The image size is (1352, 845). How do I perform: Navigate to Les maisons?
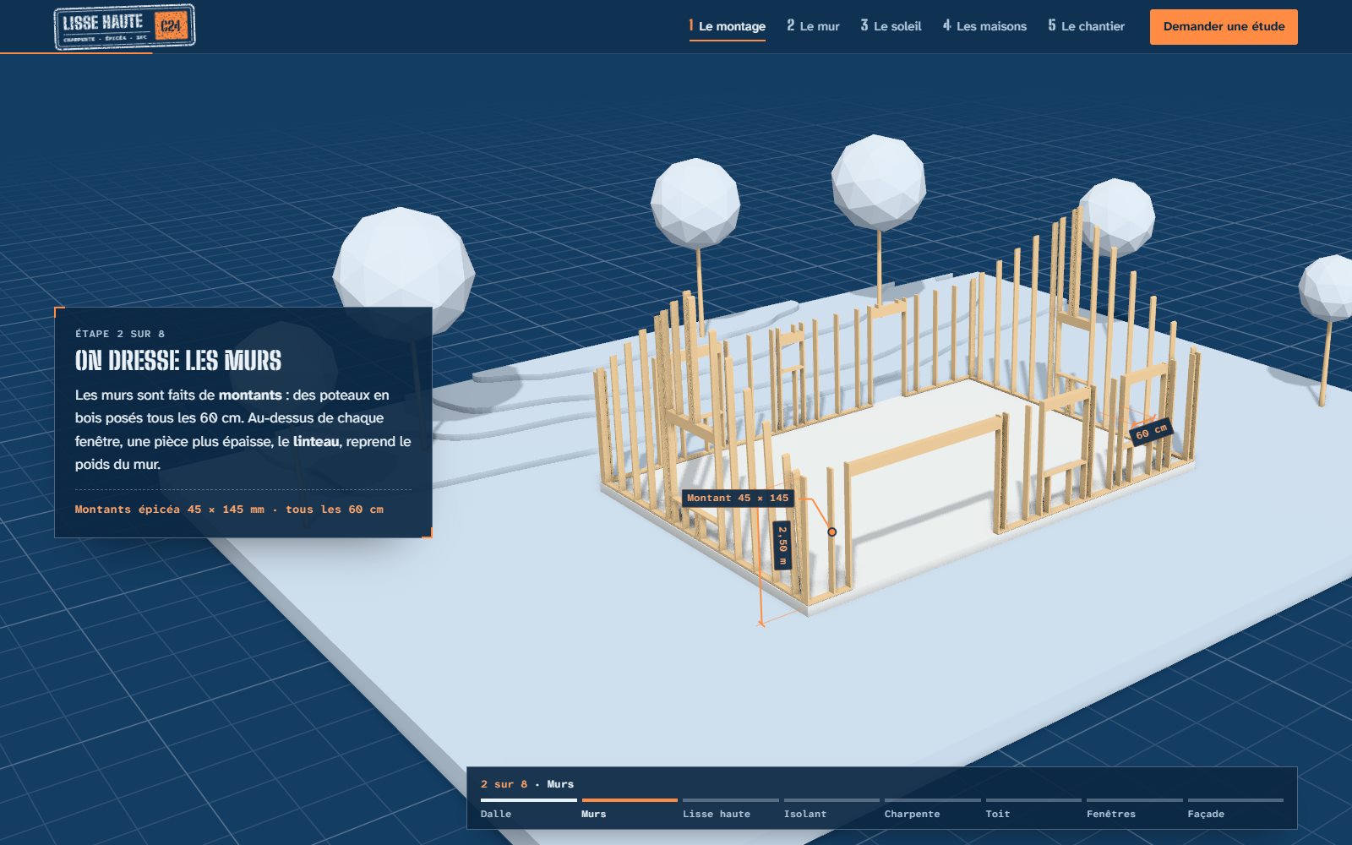click(984, 26)
